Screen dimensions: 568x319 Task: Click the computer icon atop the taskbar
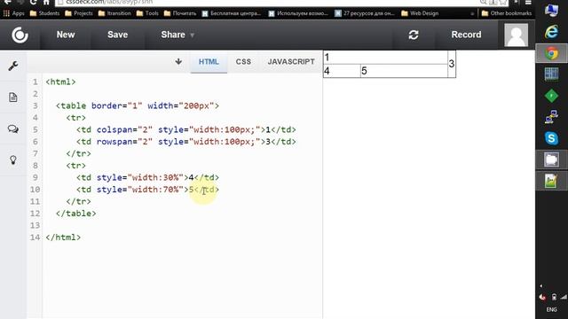pos(551,10)
